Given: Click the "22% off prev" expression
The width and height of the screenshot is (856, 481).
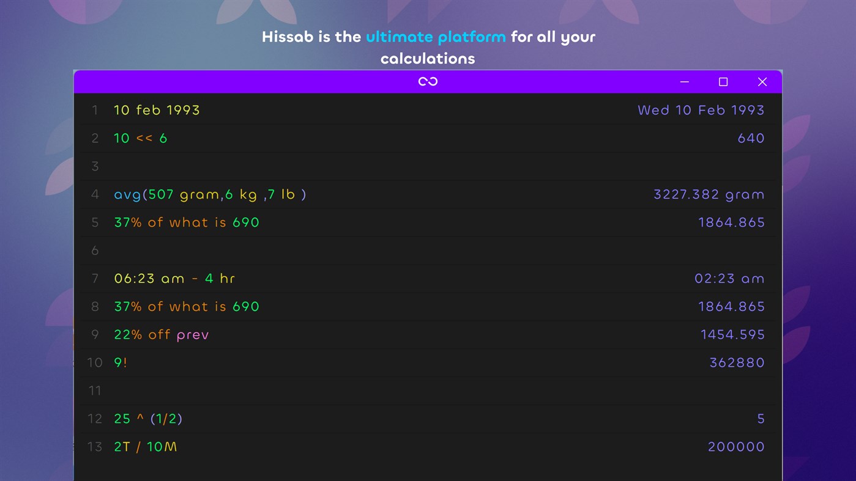Looking at the screenshot, I should coord(162,334).
